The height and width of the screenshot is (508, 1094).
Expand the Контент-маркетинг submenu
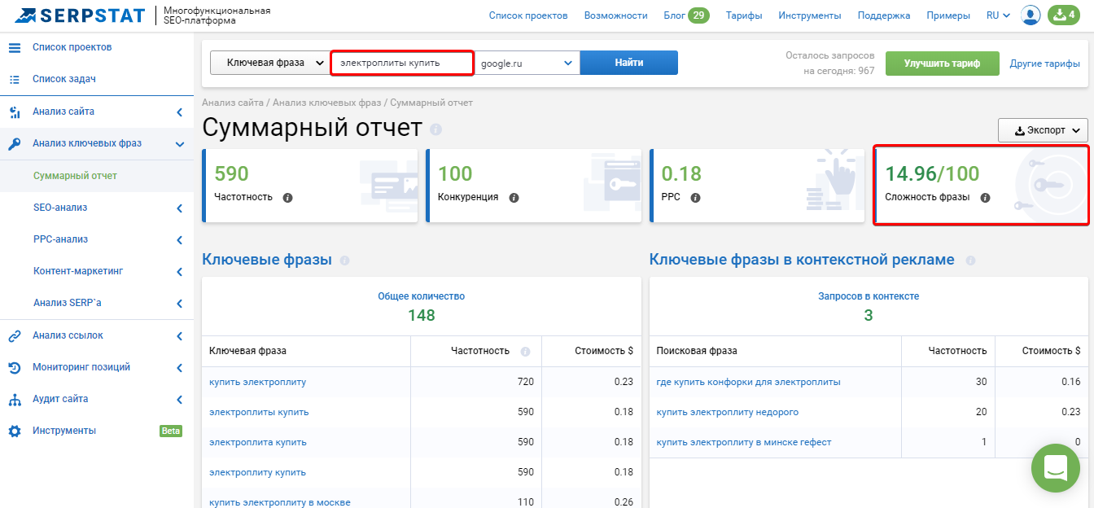click(x=179, y=271)
